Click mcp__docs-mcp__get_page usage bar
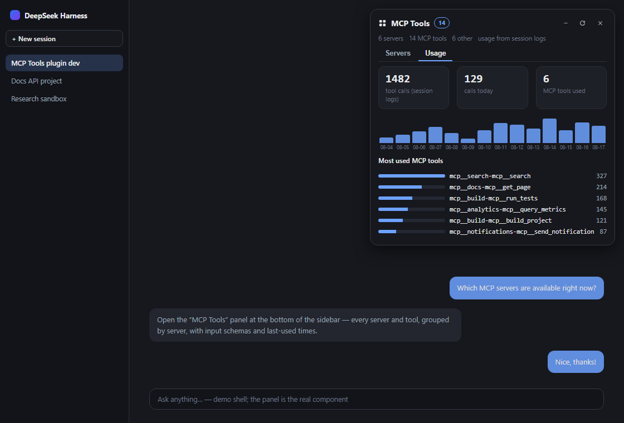The height and width of the screenshot is (423, 624). (x=412, y=187)
